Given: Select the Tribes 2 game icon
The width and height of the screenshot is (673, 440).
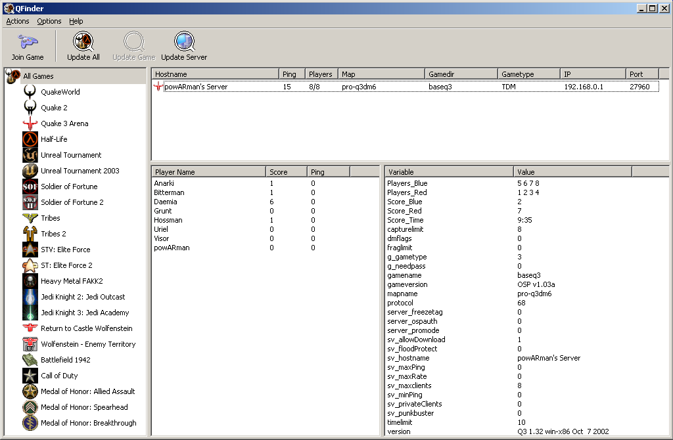Looking at the screenshot, I should [30, 234].
